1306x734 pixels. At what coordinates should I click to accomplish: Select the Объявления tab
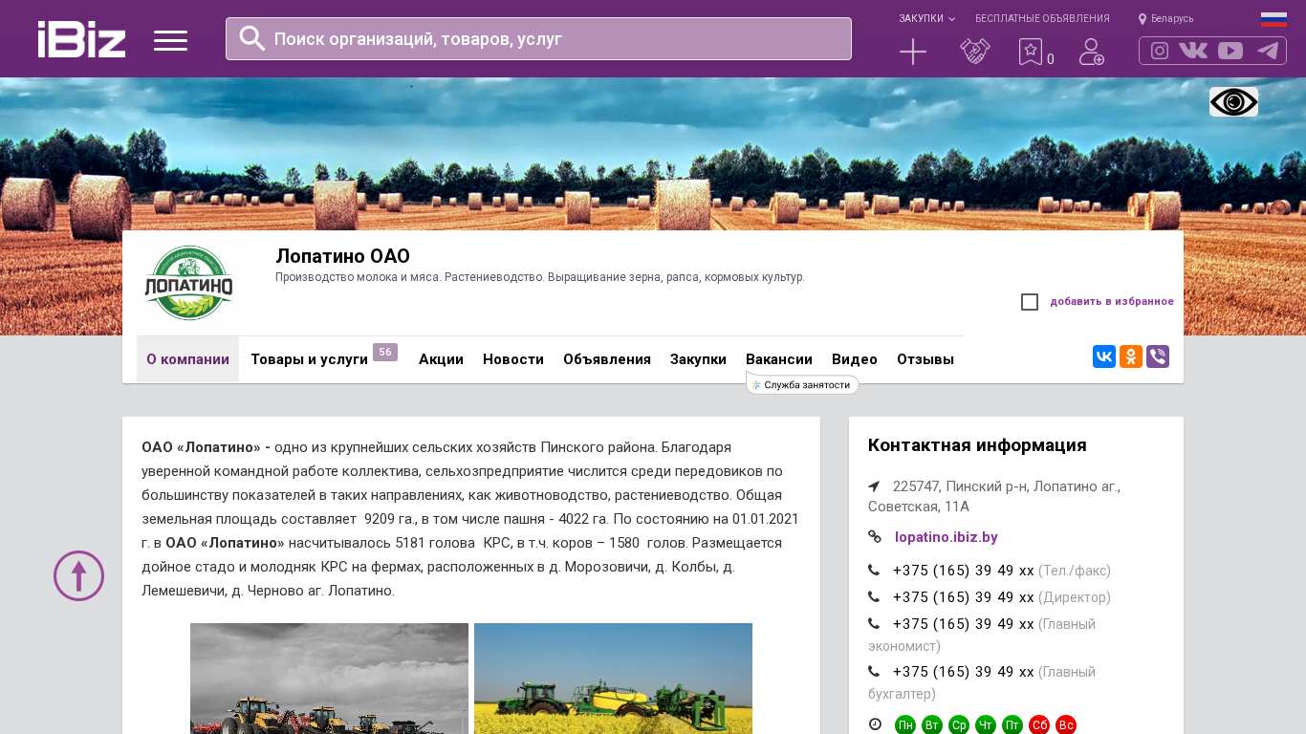point(607,359)
